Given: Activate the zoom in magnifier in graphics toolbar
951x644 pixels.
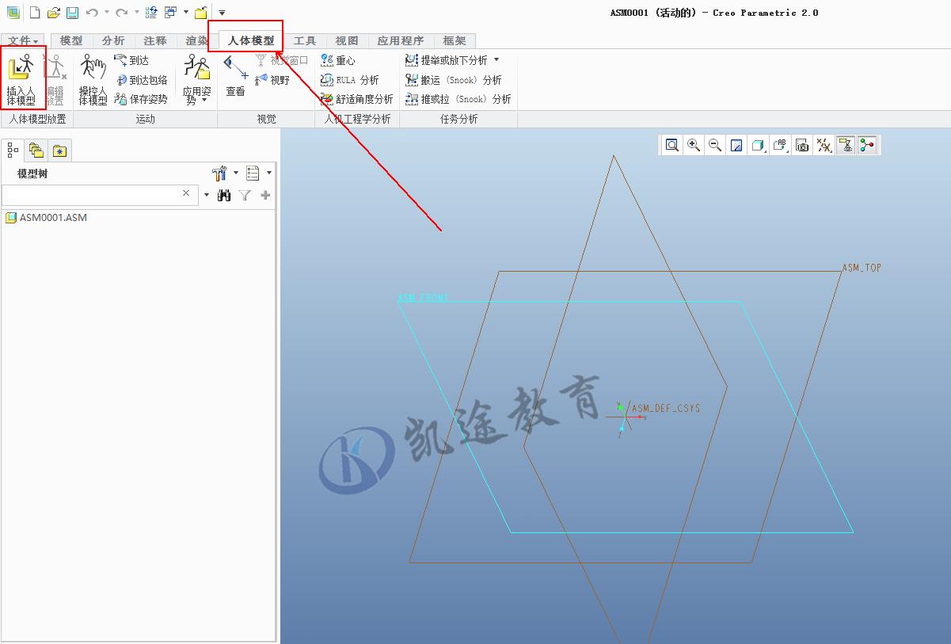Looking at the screenshot, I should pyautogui.click(x=693, y=145).
